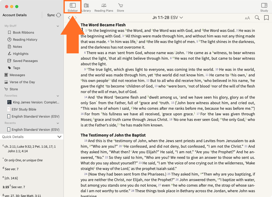Collapse the Recents section
Image resolution: width=272 pixels, height=197 pixels.
(x=58, y=123)
